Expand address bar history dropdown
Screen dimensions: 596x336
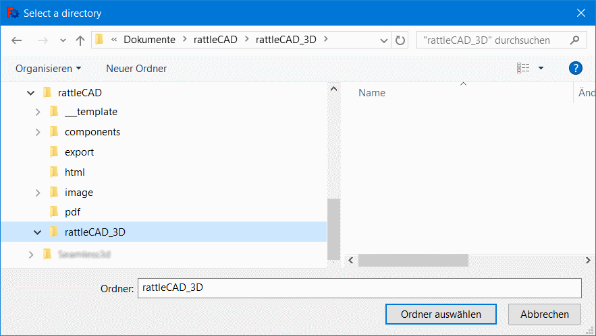tap(384, 40)
